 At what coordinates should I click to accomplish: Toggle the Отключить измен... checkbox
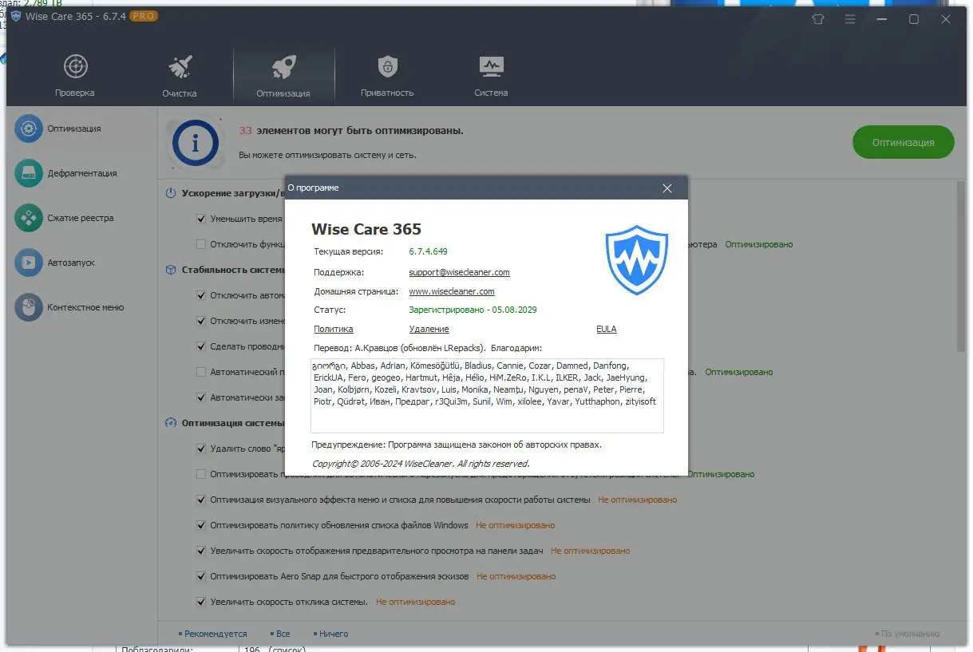pyautogui.click(x=201, y=321)
